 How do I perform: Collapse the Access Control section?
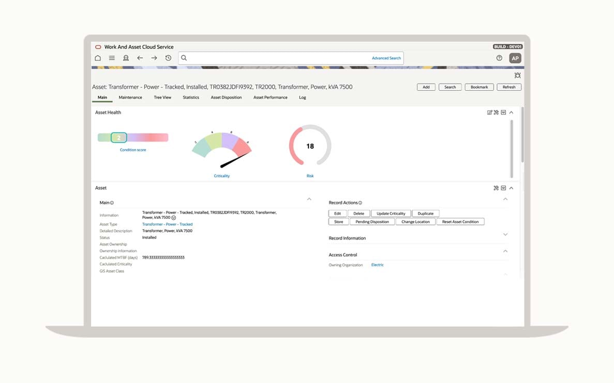click(505, 251)
